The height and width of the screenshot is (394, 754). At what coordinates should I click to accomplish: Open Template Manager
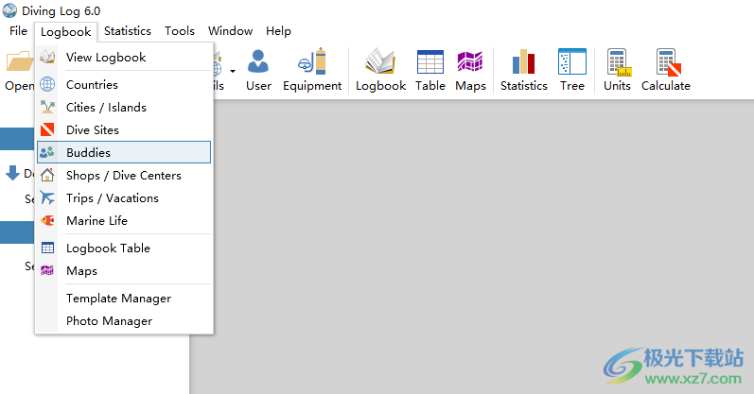pyautogui.click(x=124, y=298)
